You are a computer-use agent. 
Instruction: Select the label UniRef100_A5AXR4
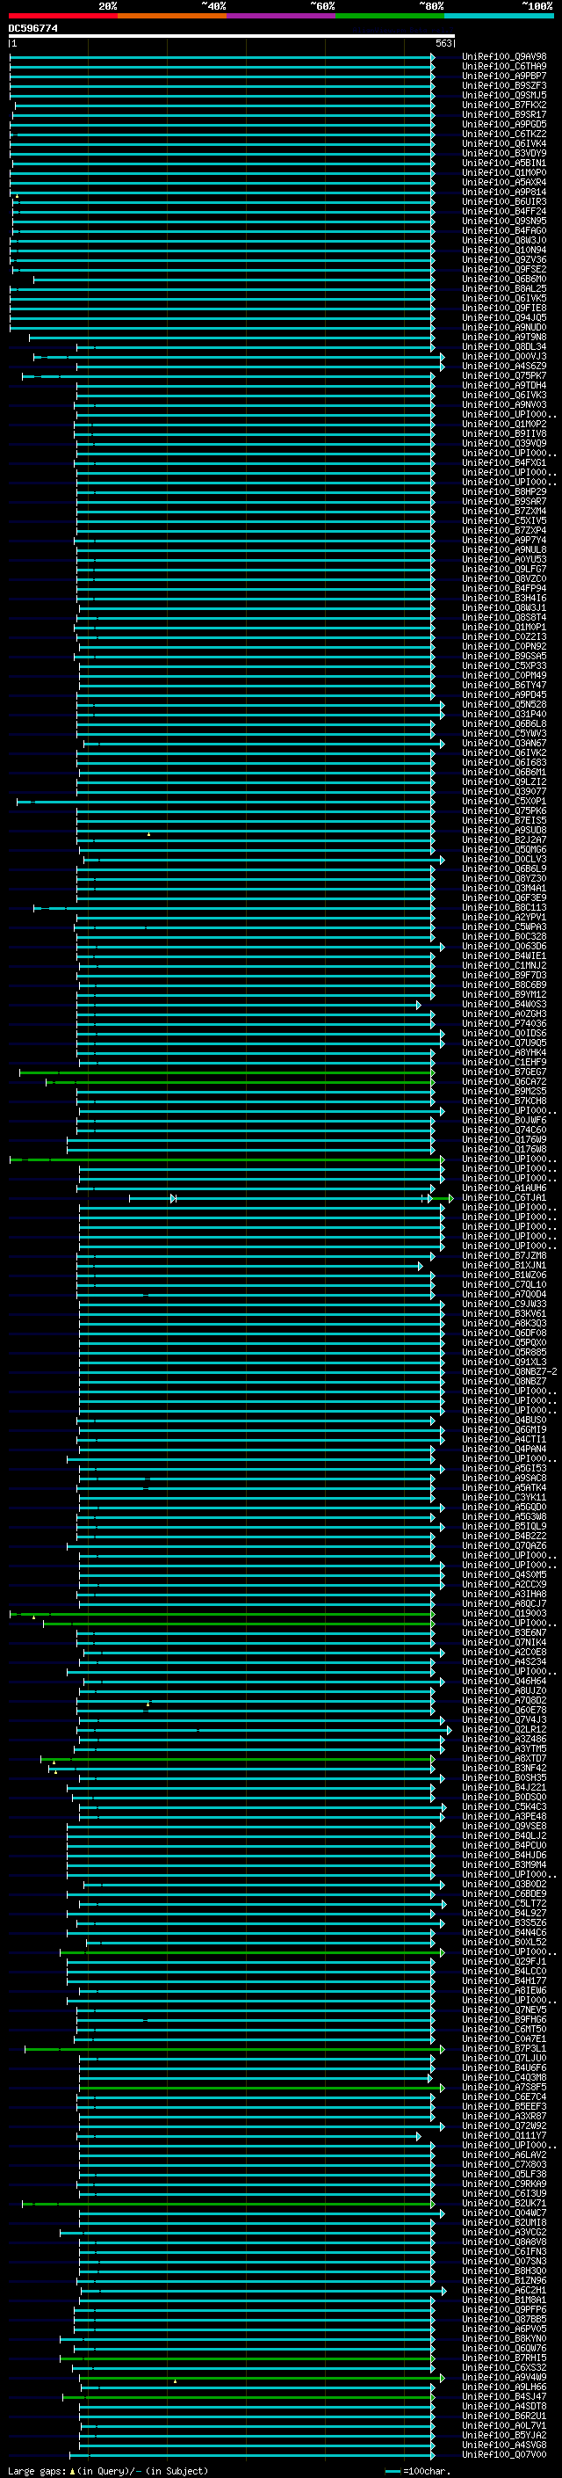(504, 183)
